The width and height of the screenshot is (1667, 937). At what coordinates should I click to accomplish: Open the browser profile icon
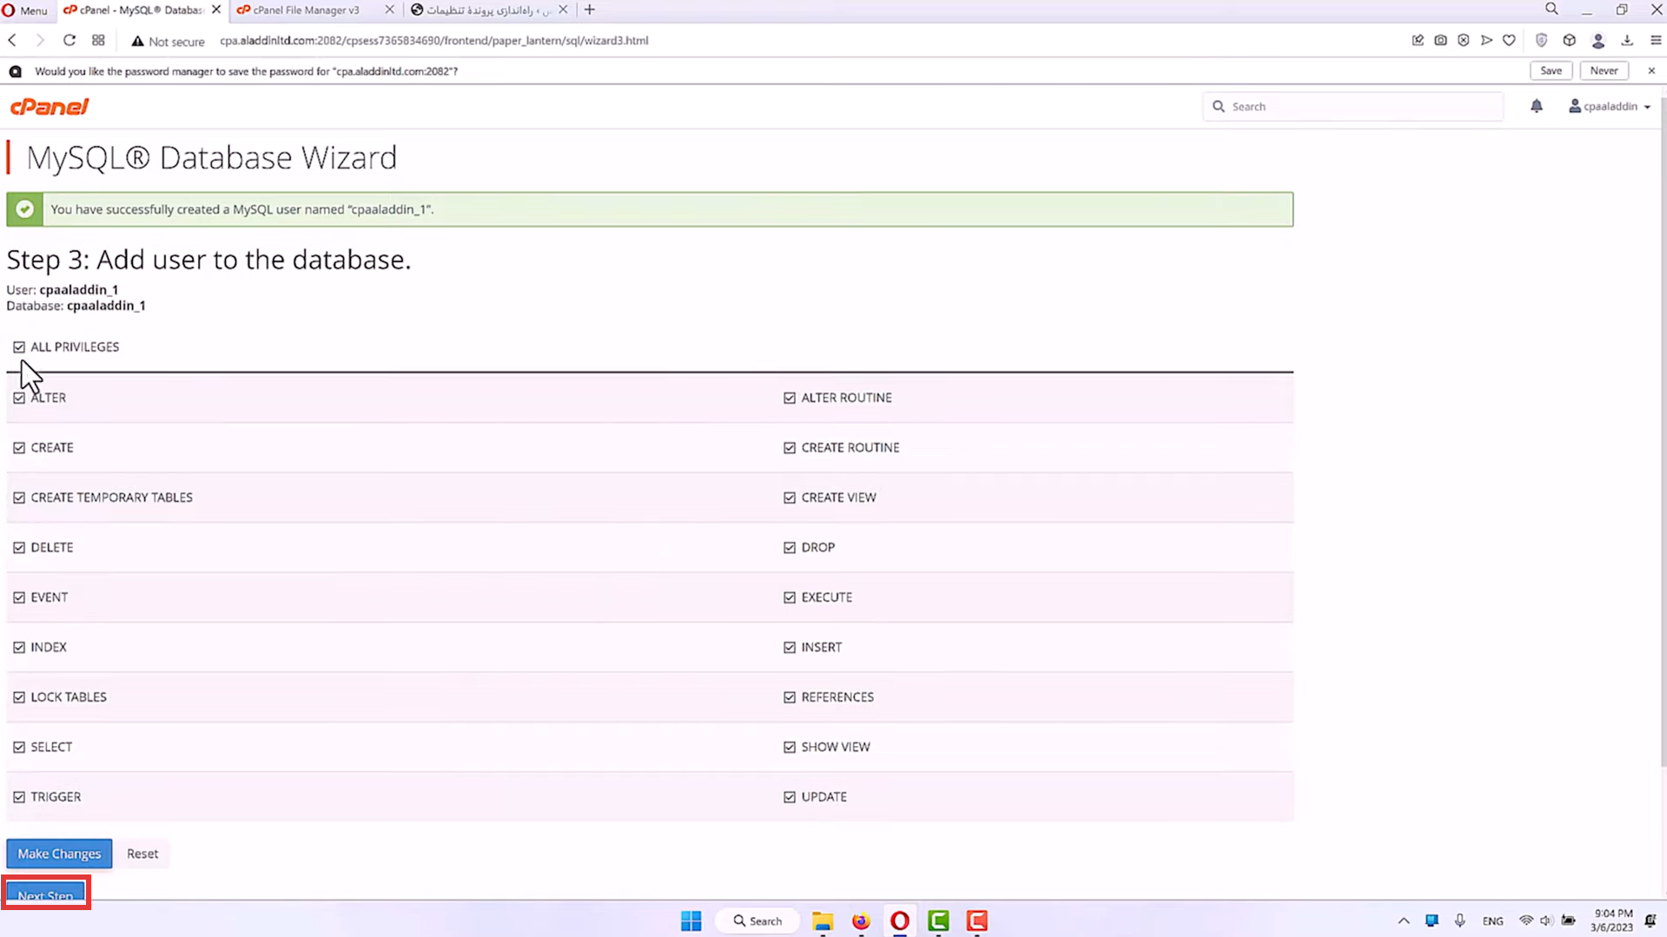(1598, 41)
